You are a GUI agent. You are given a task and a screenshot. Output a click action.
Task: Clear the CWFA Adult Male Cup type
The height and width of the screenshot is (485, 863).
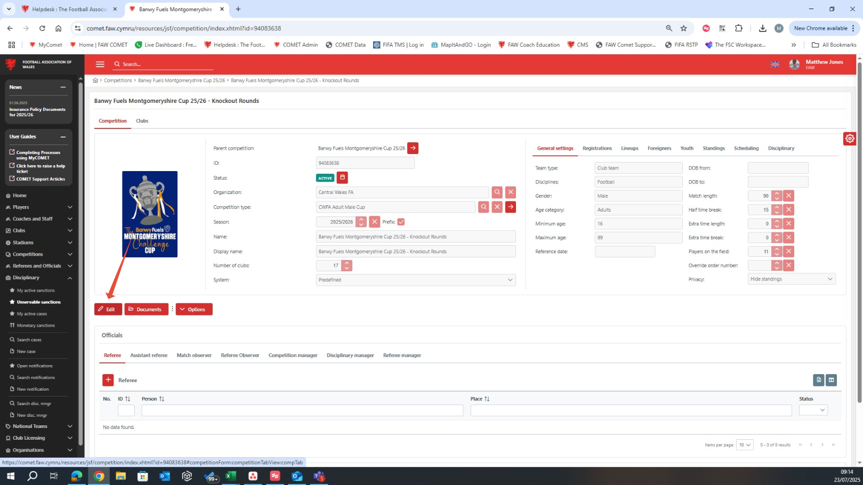click(497, 207)
